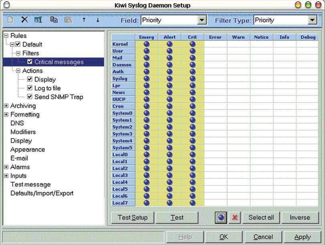This screenshot has height=245, width=325.
Task: Toggle the Kernel Emerg blue dot
Action: pos(147,44)
